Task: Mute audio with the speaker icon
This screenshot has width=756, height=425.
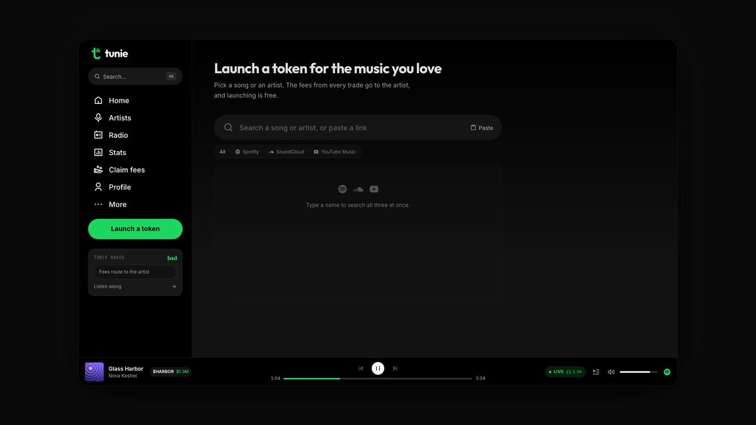Action: (611, 372)
